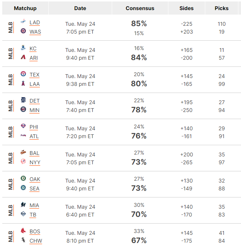Sort by the Consensus column header

(x=140, y=8)
